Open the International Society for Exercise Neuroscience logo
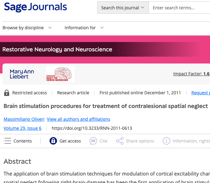Viewport: 210px width, 183px height. pos(60,74)
